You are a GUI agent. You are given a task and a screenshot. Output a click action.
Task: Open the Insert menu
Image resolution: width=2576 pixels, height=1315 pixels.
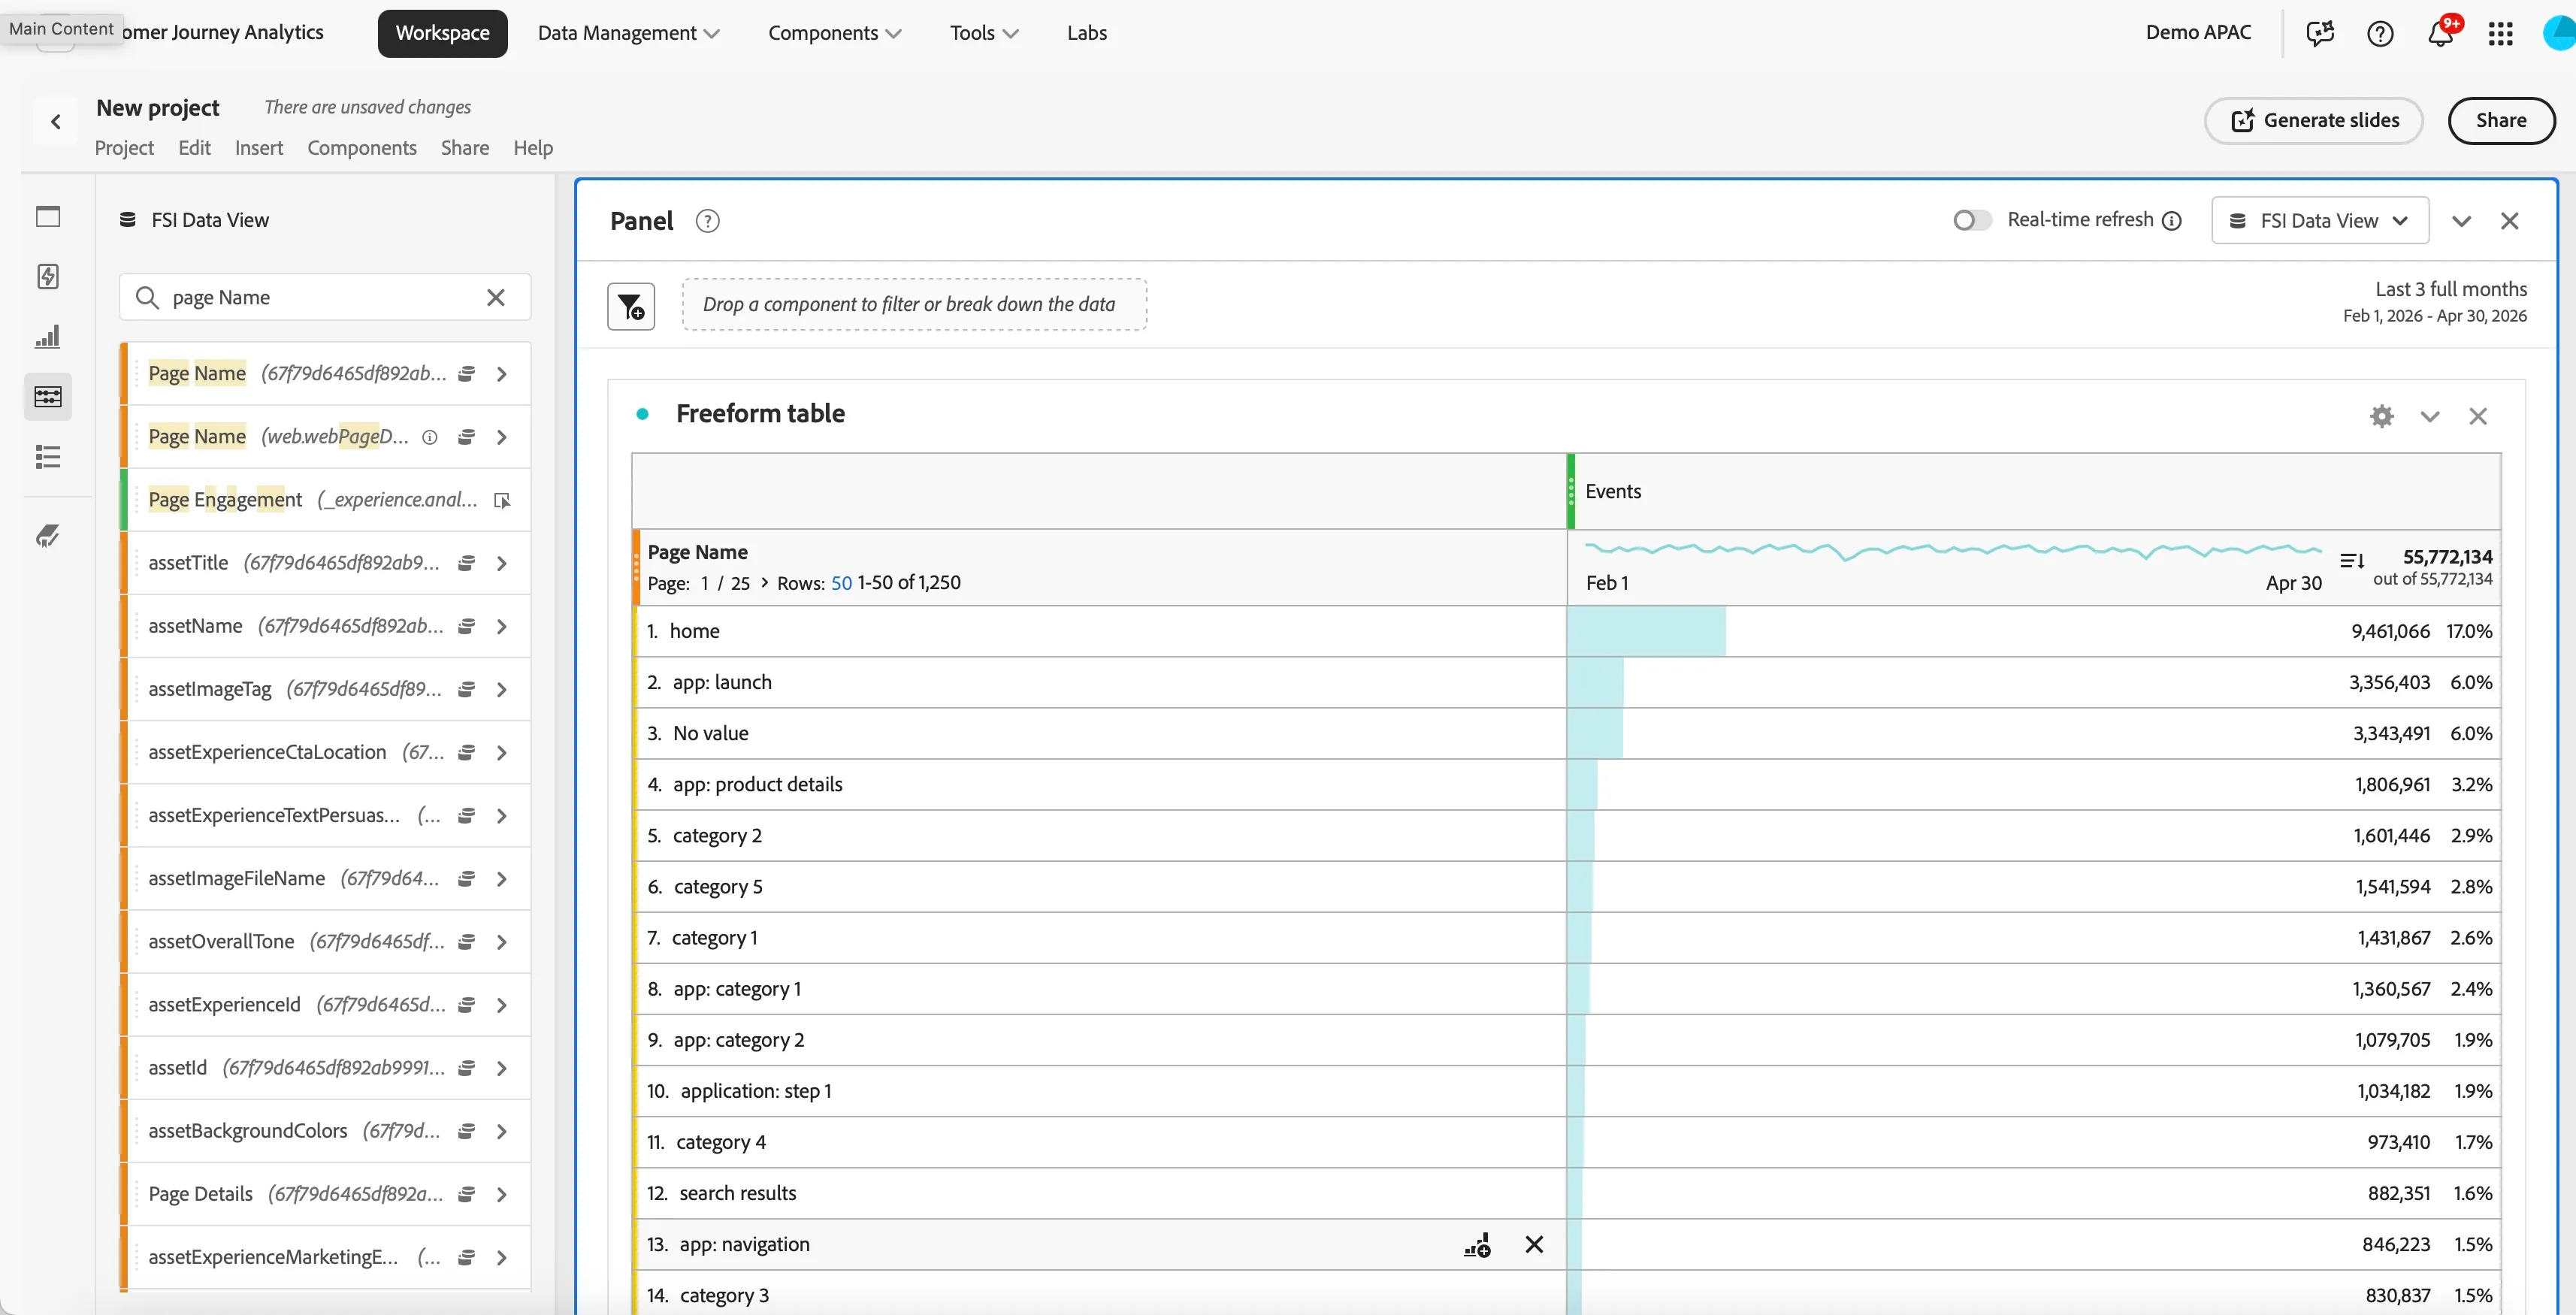[259, 148]
